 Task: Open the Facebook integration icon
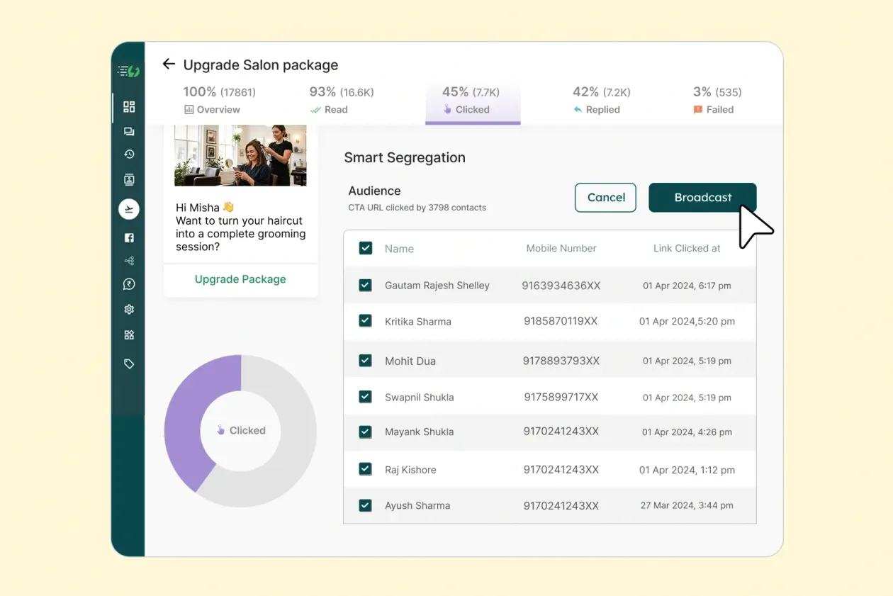128,237
